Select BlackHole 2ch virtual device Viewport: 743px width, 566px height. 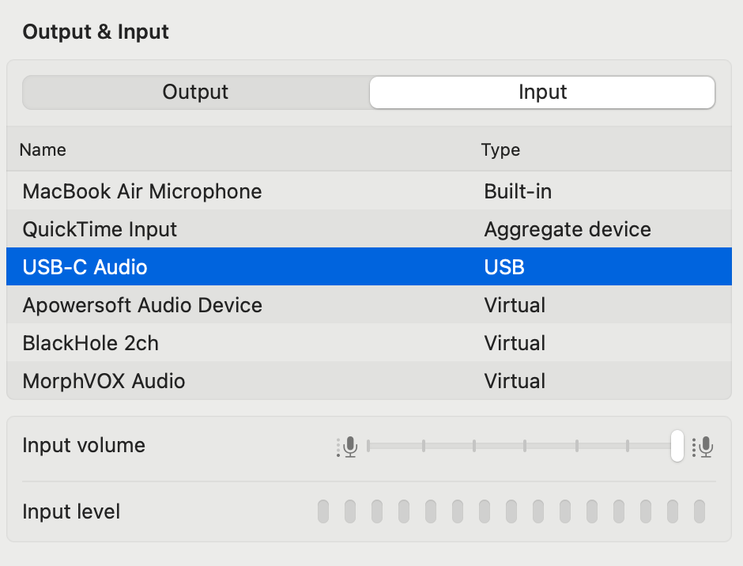(x=91, y=343)
